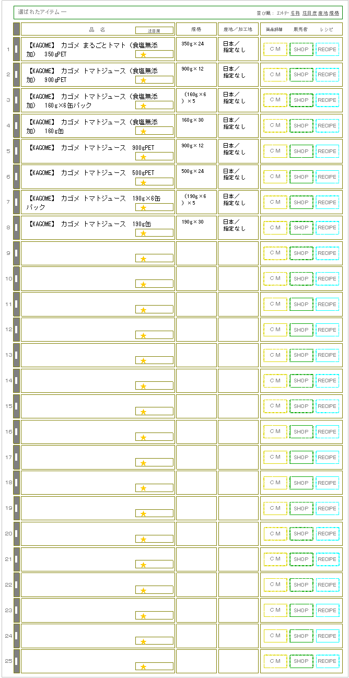The height and width of the screenshot is (678, 349).
Task: Toggle the row 5 selection marker
Action: pyautogui.click(x=16, y=151)
